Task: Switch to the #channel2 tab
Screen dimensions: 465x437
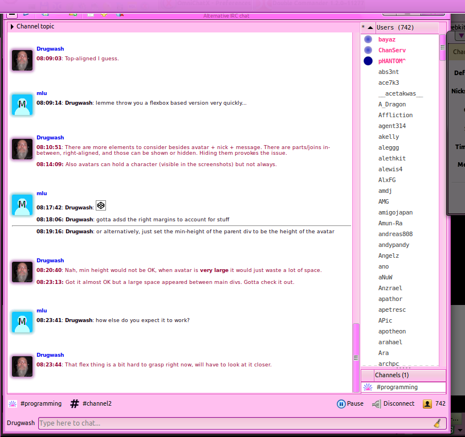Action: 91,403
